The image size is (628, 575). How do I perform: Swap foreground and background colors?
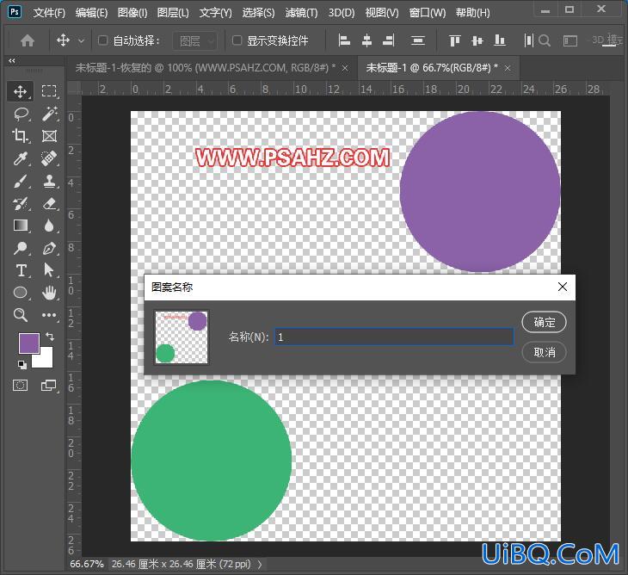pyautogui.click(x=50, y=337)
